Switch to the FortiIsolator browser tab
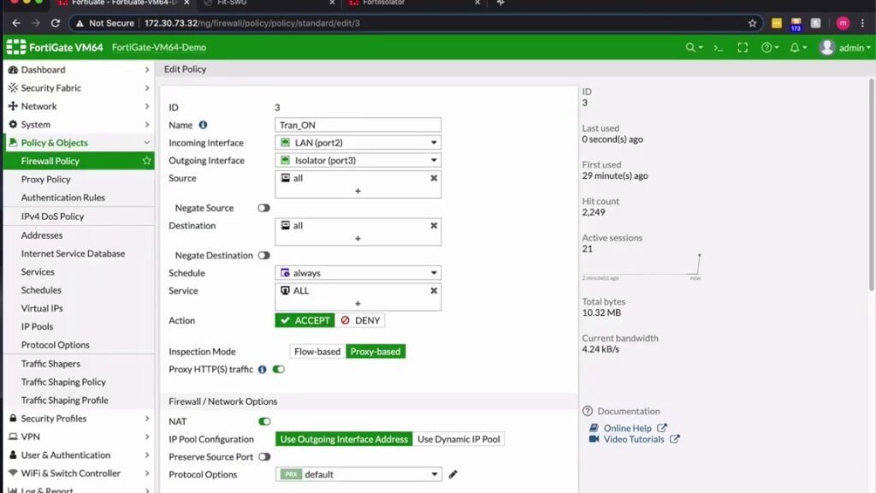The image size is (876, 493). [x=385, y=3]
